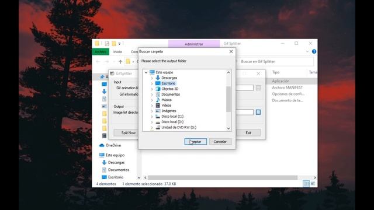Click the folder tree scrollbar thumb

coord(228,99)
